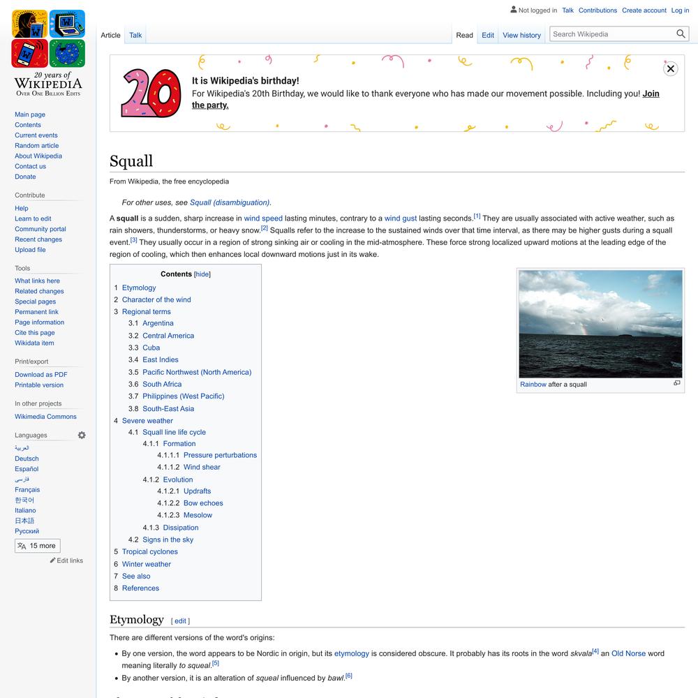698x698 pixels.
Task: Click the pink 20 birthday graphic
Action: 151,93
